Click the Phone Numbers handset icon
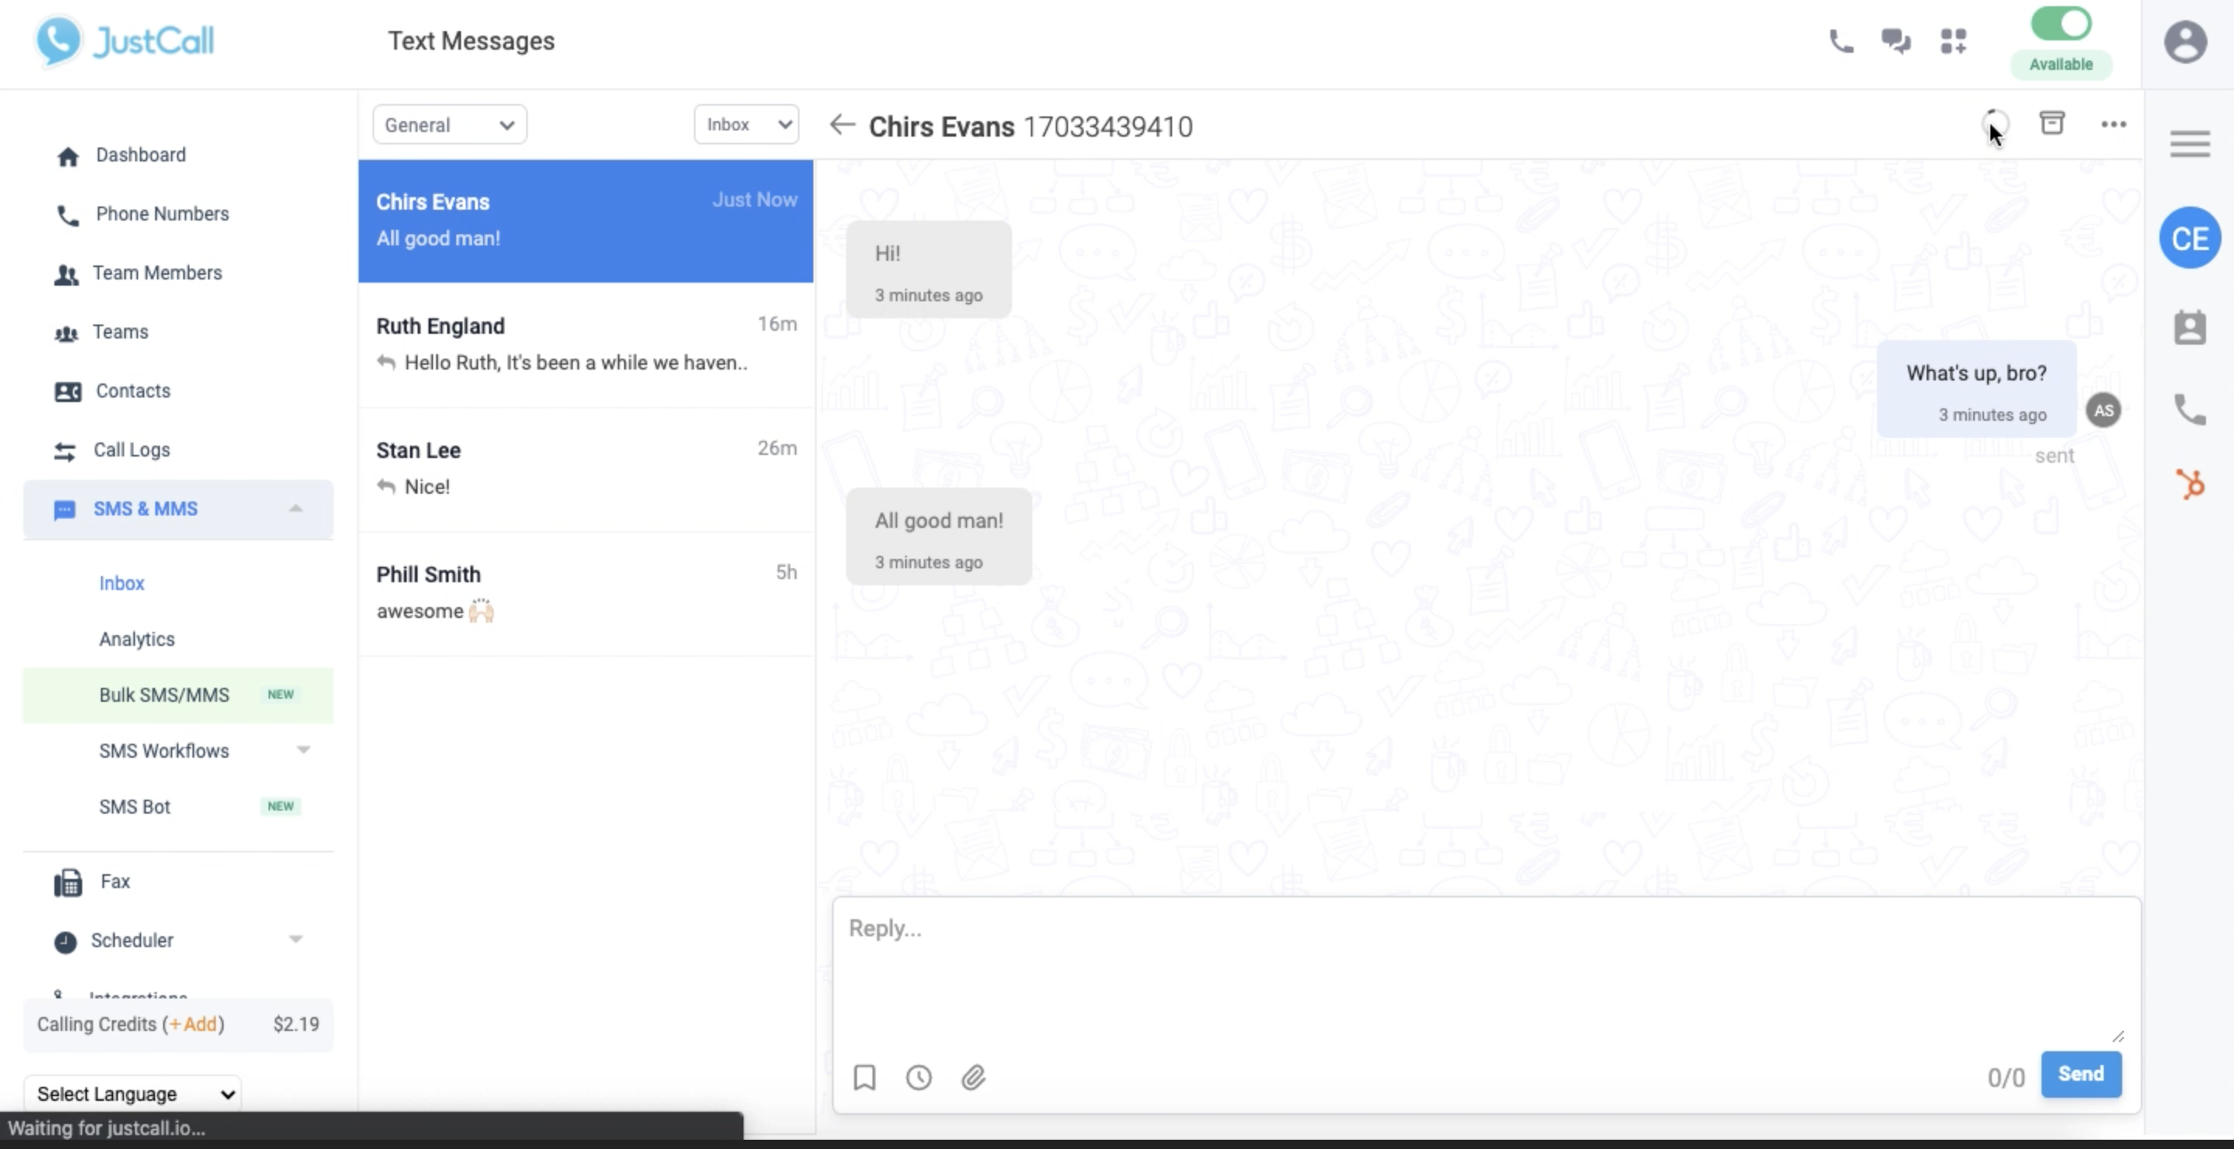This screenshot has height=1149, width=2234. 68,215
